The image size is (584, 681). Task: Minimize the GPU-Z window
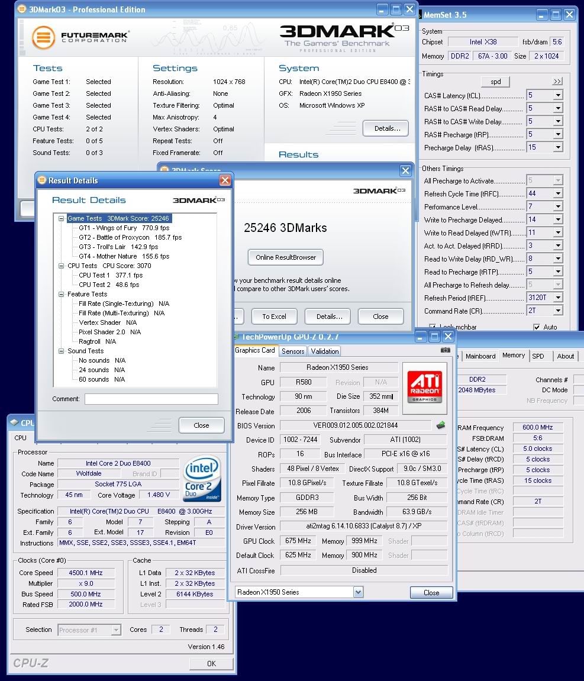point(420,337)
